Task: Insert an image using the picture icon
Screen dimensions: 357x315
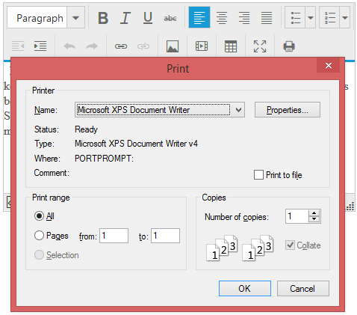Action: click(173, 46)
